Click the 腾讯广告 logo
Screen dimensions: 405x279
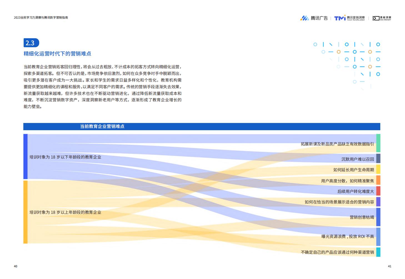(x=314, y=18)
